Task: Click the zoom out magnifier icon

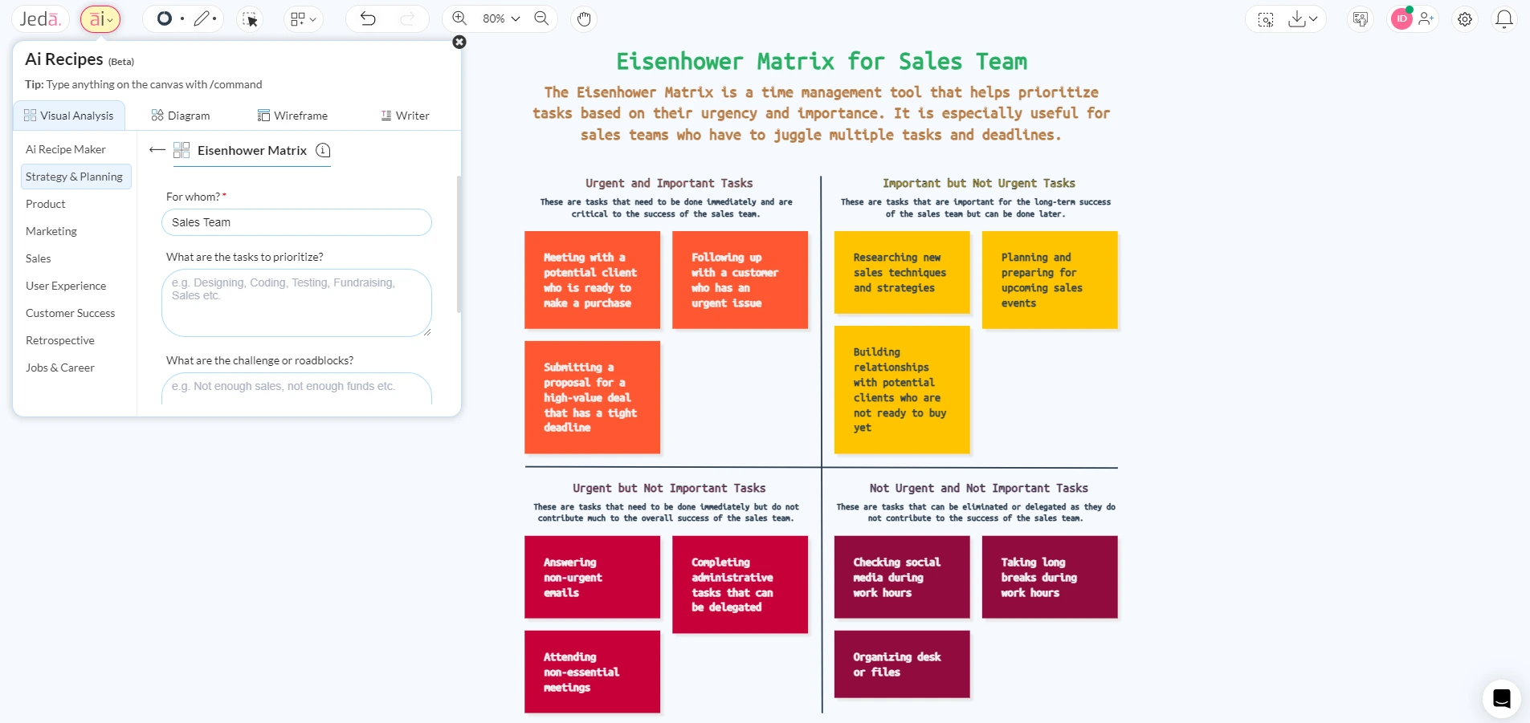Action: tap(542, 18)
